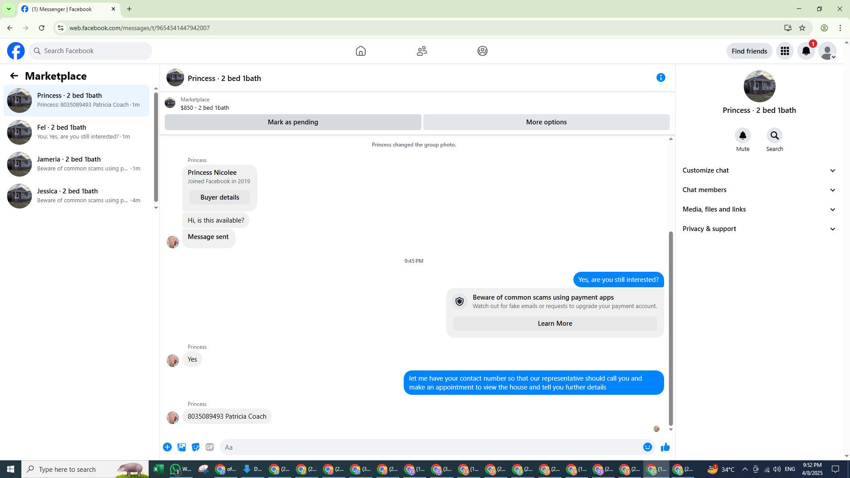The width and height of the screenshot is (850, 478).
Task: Click the GIF picker icon
Action: point(210,447)
